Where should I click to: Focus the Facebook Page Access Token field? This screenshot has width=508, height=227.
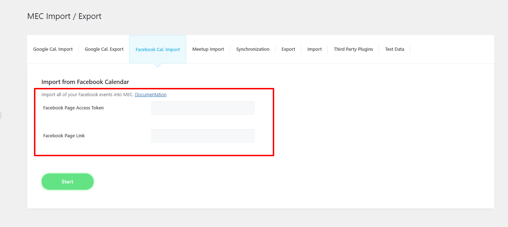(203, 108)
